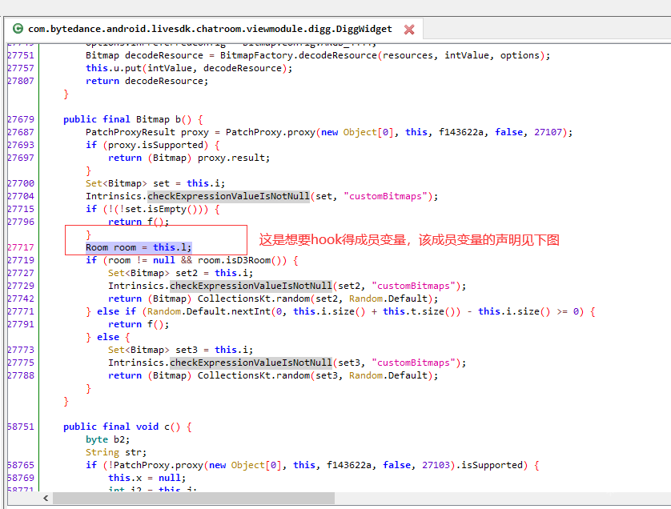
Task: Click line number 27717 in gutter
Action: click(x=21, y=247)
